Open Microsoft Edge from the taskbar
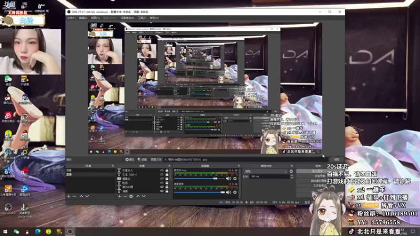The image size is (420, 236). click(37, 231)
